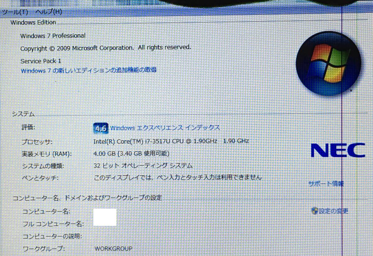Open Windows 7 edition upgrade link
The width and height of the screenshot is (373, 256).
(x=88, y=70)
